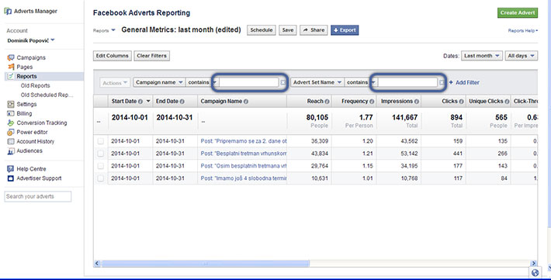Remove the Advert Set Name filter with X
Screen dimensions: 551x280
[x=442, y=82]
